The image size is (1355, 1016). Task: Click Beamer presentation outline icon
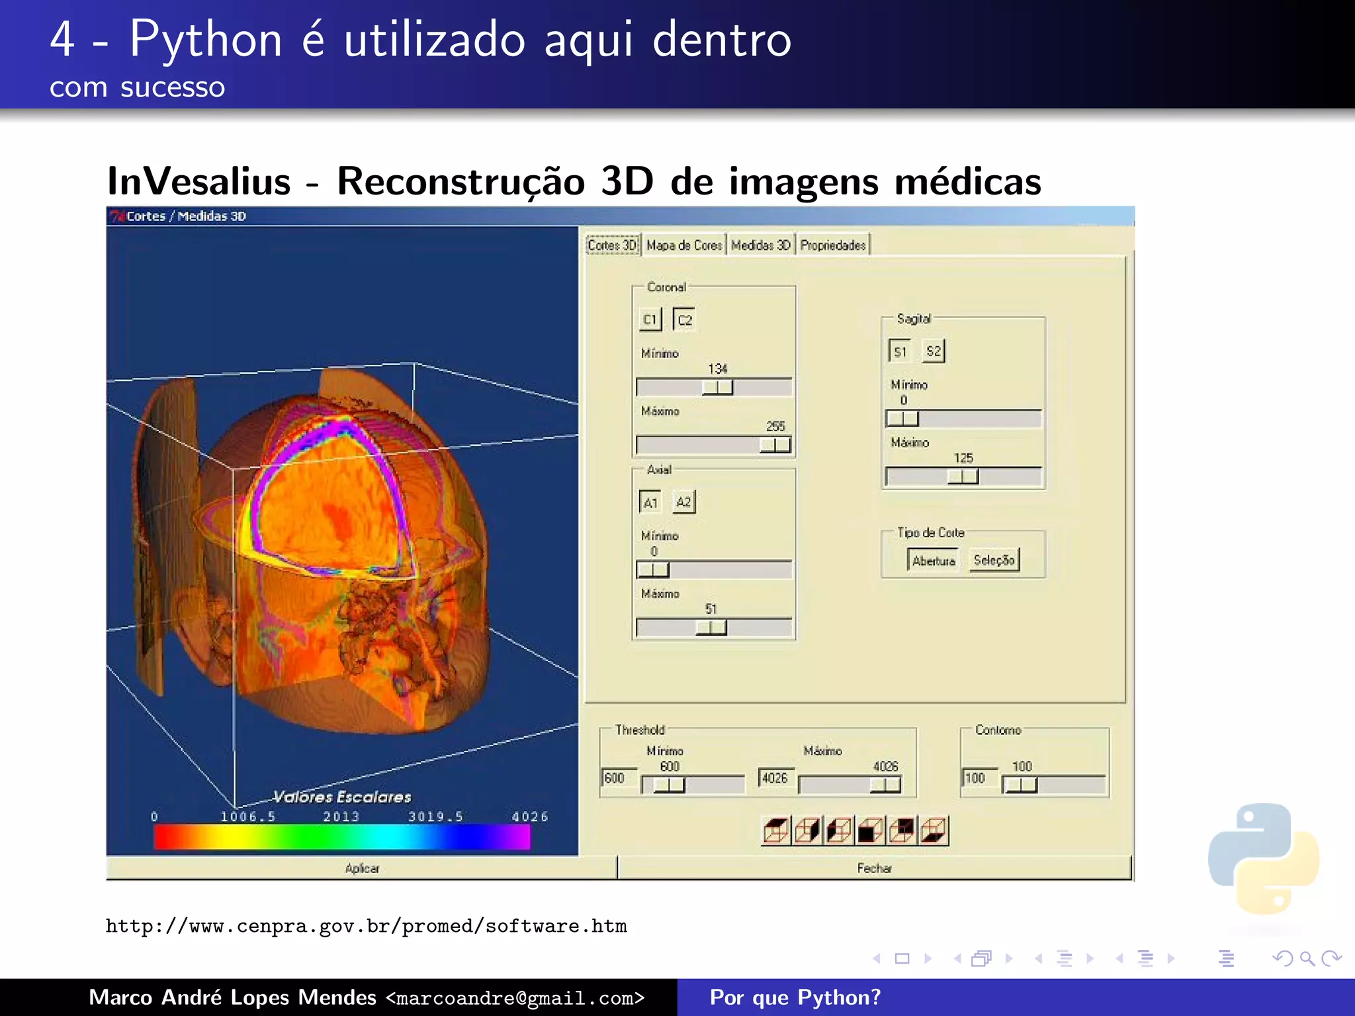tap(1226, 958)
